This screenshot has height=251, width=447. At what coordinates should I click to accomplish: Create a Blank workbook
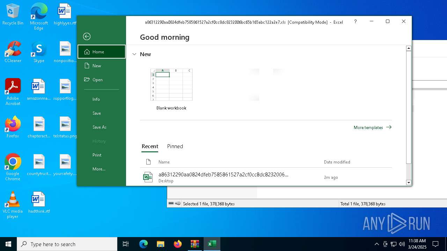pyautogui.click(x=171, y=90)
